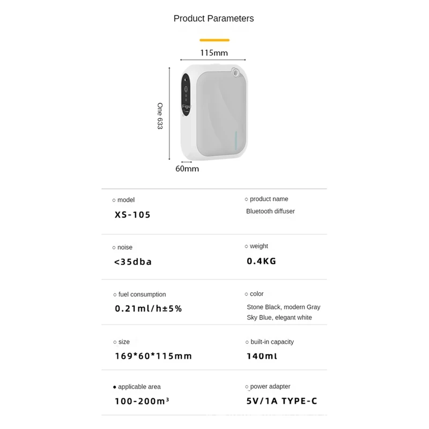Click the 60mm depth dimension label
The width and height of the screenshot is (429, 429).
187,169
